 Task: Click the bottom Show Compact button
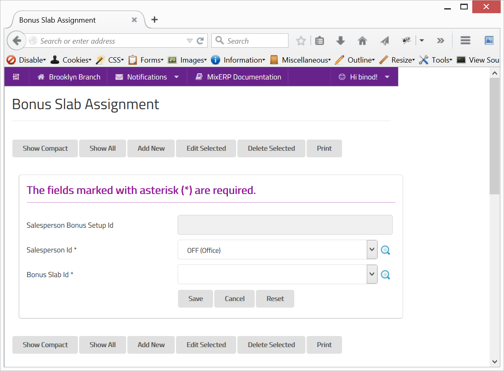[45, 345]
